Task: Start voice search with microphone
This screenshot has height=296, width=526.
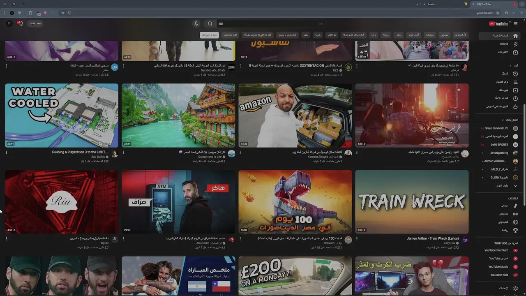Action: (x=196, y=23)
